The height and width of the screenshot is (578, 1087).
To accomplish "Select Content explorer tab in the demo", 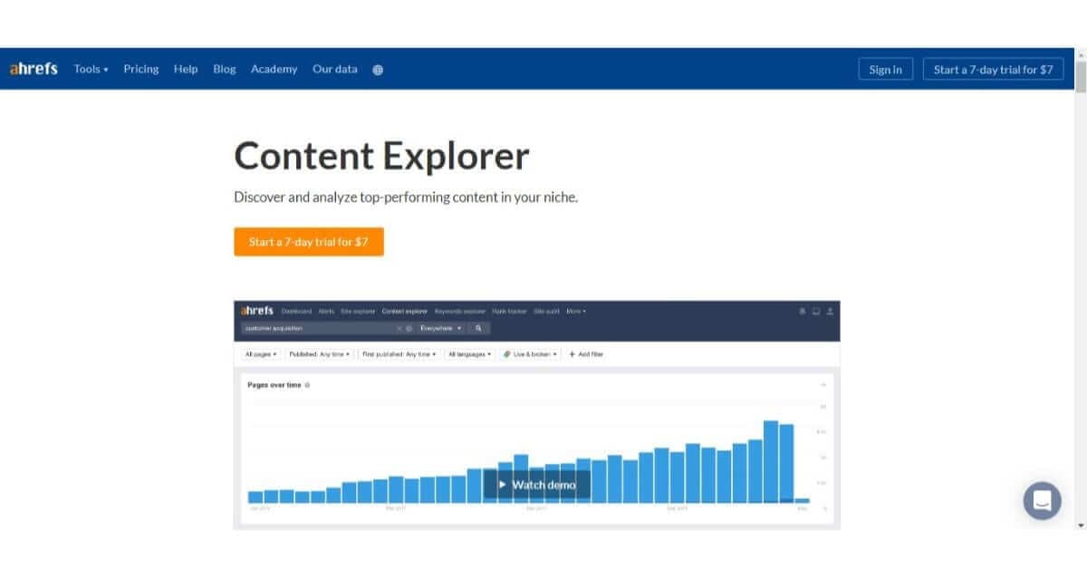I will 404,311.
